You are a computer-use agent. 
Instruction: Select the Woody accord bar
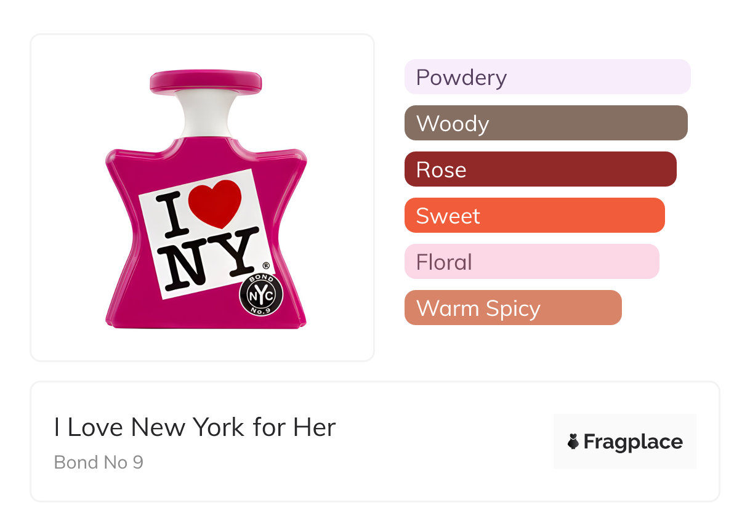click(546, 123)
